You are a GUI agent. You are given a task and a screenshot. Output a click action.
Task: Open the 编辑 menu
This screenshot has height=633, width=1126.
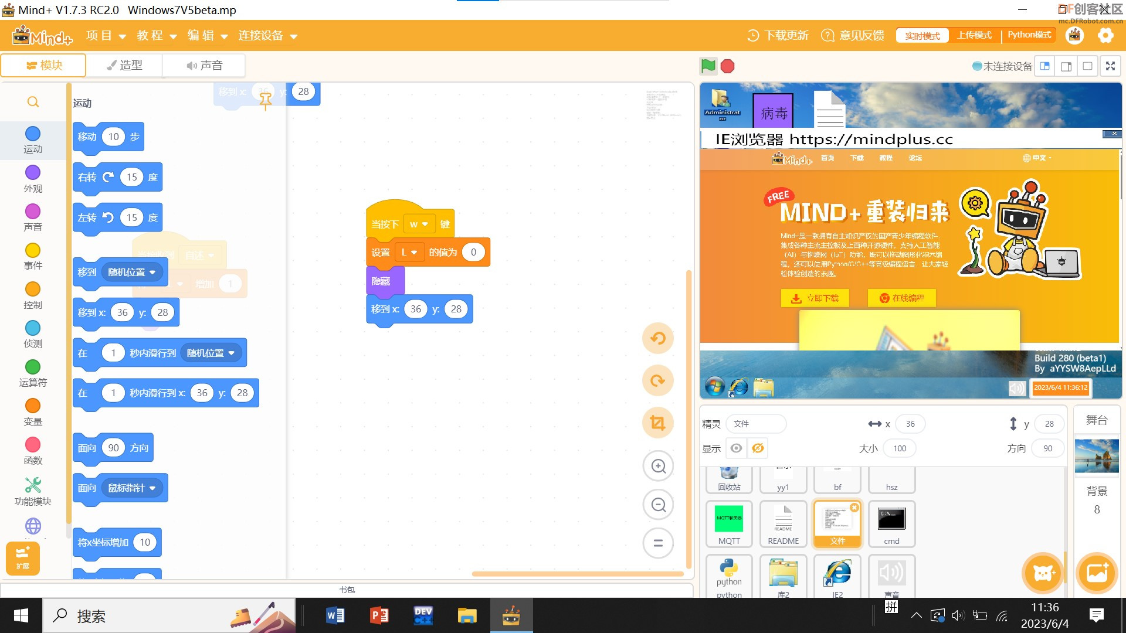pyautogui.click(x=207, y=36)
